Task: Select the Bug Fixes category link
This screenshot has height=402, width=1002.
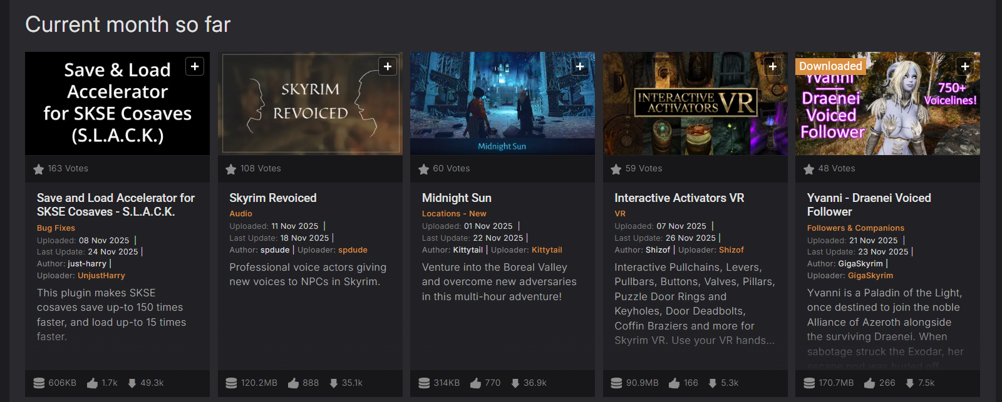Action: 56,228
